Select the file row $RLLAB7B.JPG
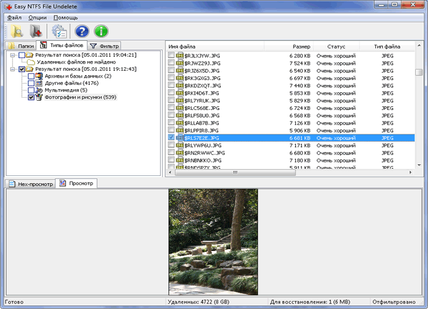428x309 pixels. [x=291, y=123]
